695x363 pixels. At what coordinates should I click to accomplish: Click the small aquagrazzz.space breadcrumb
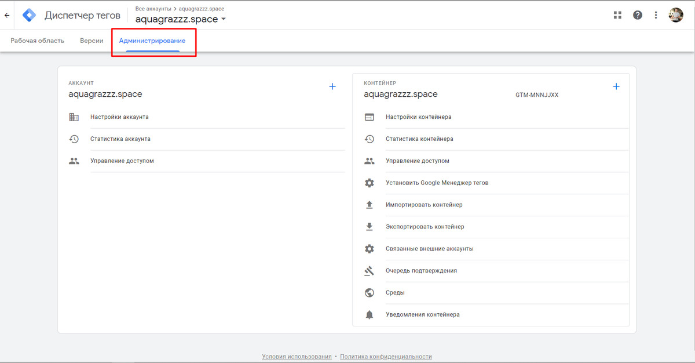click(202, 9)
